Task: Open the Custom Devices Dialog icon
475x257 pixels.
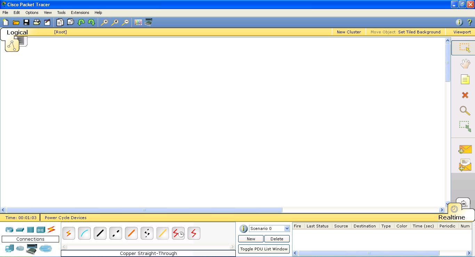Action: [148, 22]
